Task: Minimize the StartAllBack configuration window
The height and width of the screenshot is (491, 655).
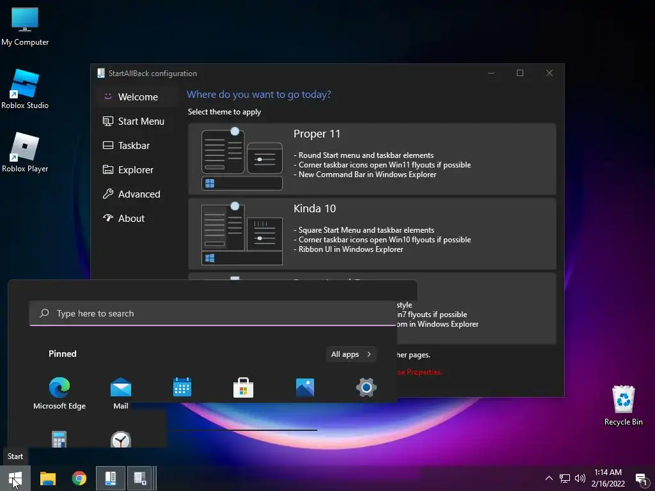Action: click(491, 73)
